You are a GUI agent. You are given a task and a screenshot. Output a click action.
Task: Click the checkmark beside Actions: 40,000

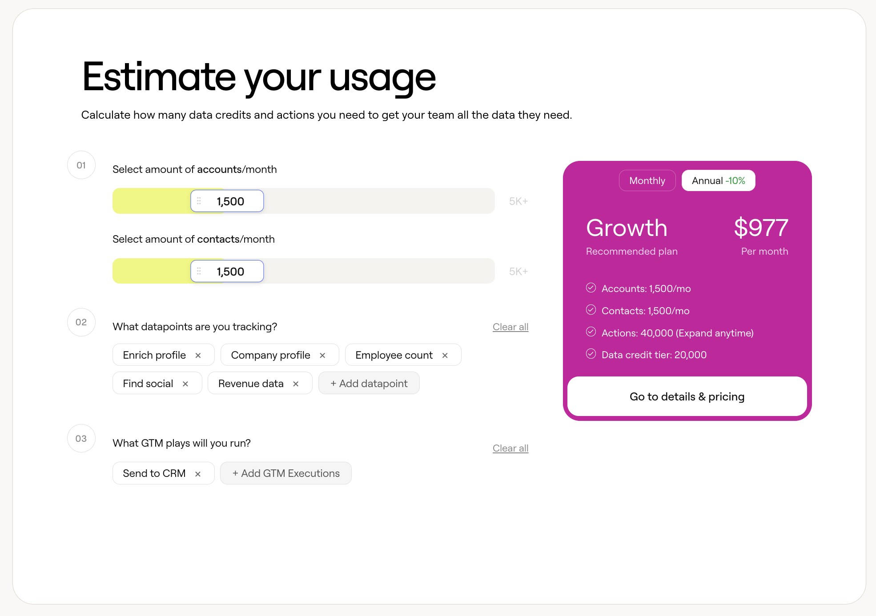coord(591,332)
